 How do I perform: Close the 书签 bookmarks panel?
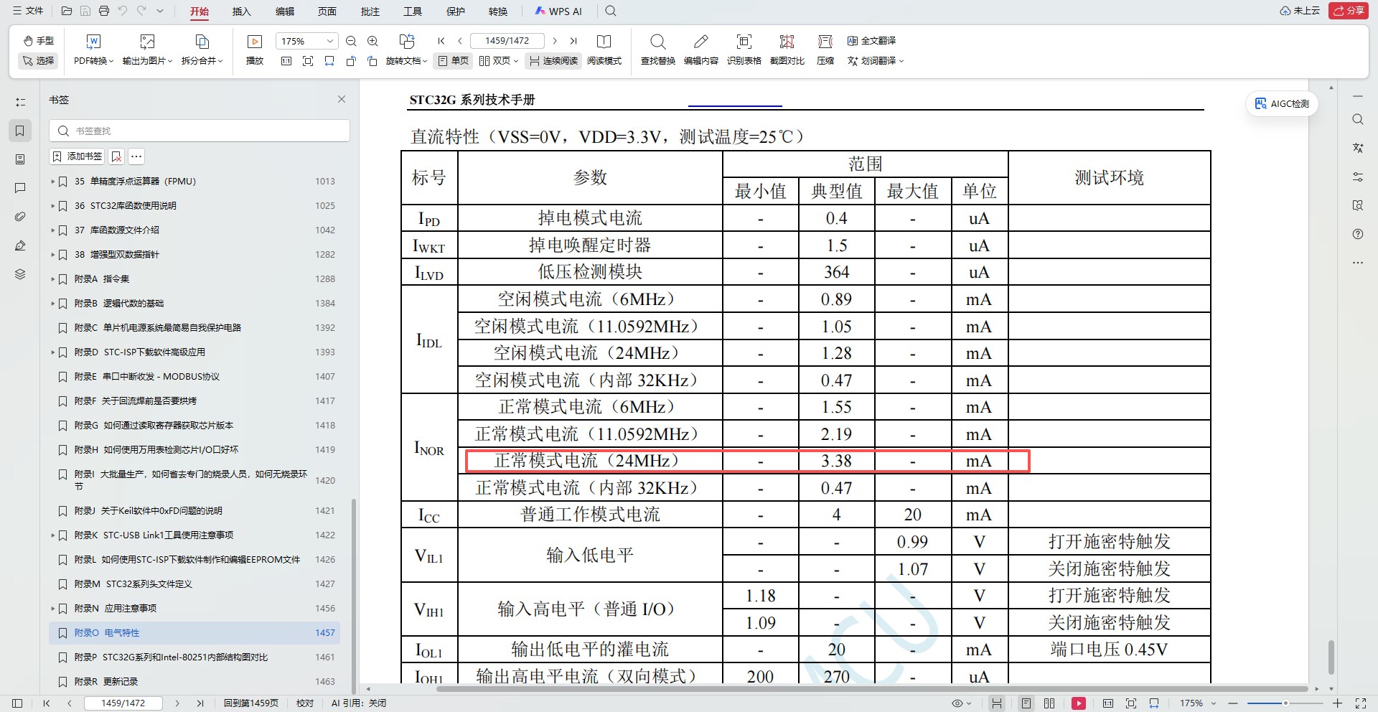coord(342,100)
